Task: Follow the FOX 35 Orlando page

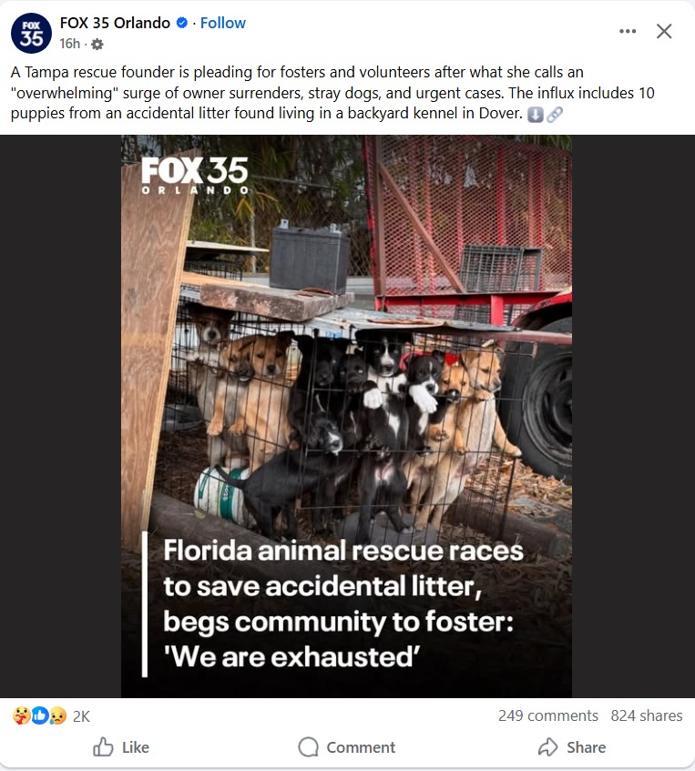Action: (x=222, y=23)
